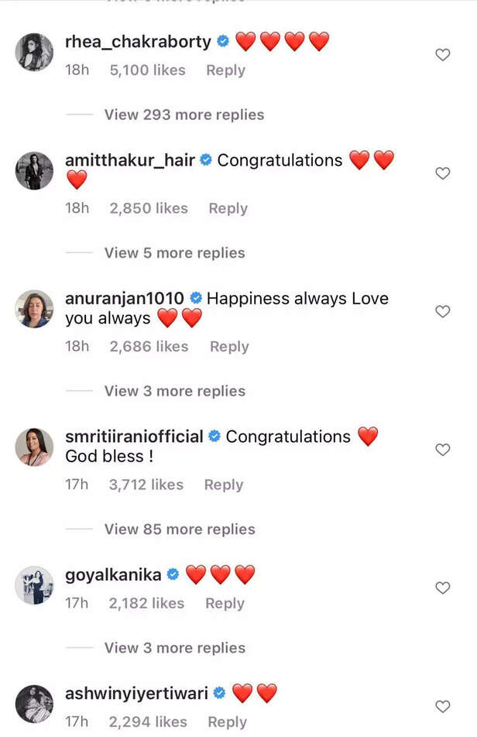Like amitthakur_hair's comment with the heart

pos(443,173)
